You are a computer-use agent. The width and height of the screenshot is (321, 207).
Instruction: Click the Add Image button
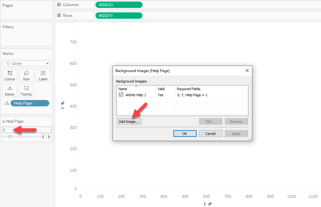click(x=129, y=122)
